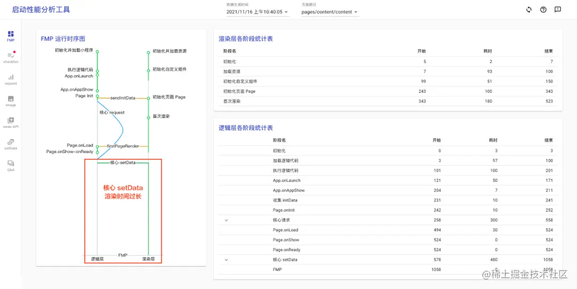Click the refresh sync icon
Screen dimensions: 577x289
coord(529,10)
